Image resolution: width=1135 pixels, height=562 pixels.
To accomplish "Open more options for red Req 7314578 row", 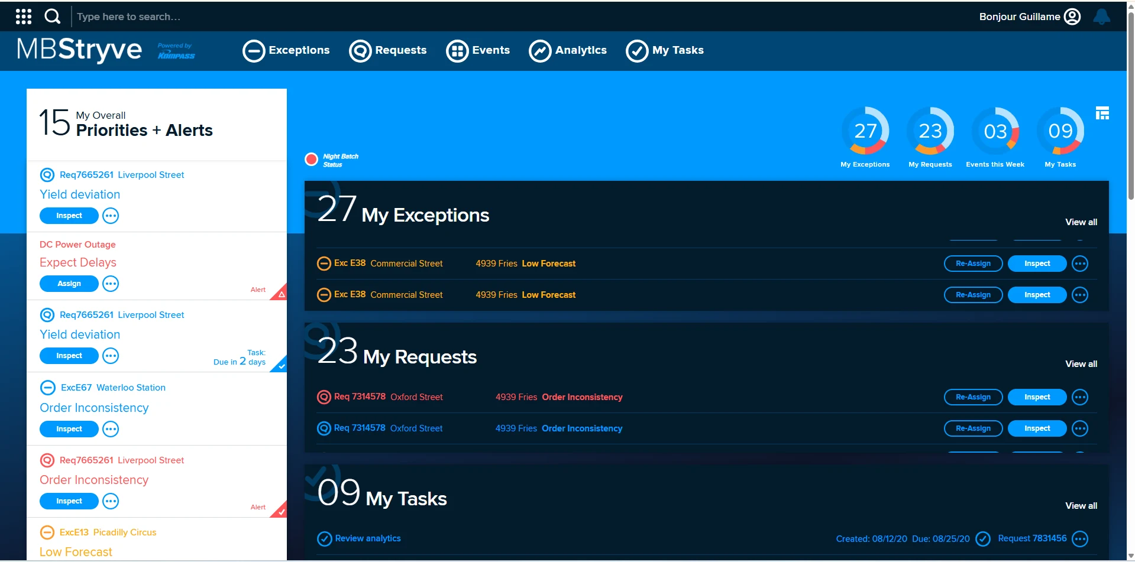I will 1080,397.
